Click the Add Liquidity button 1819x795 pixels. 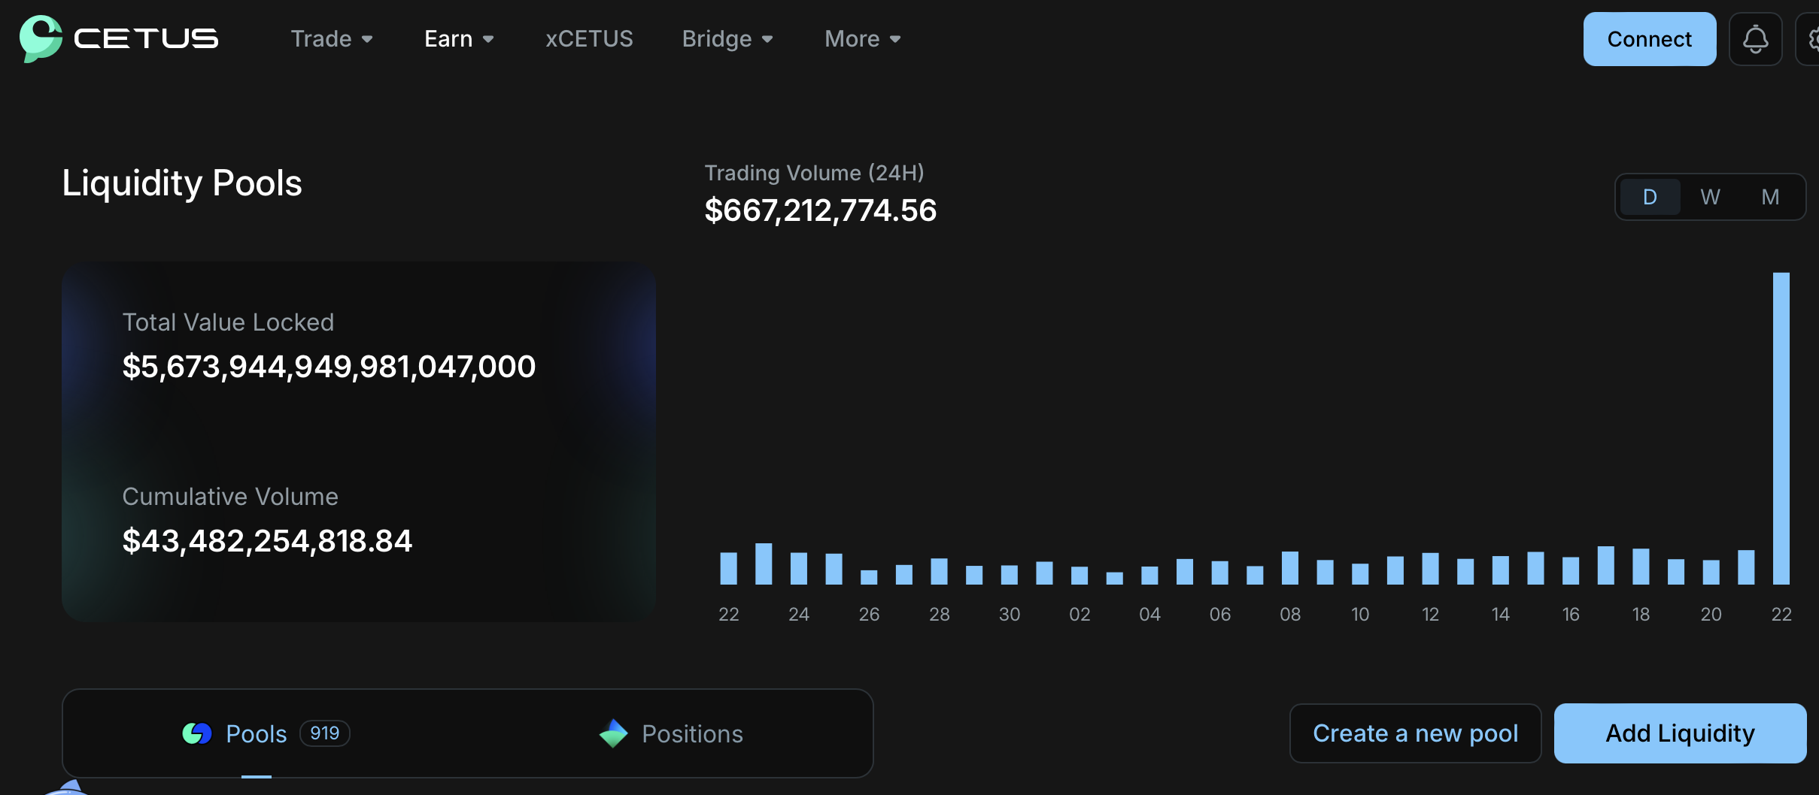[x=1679, y=733]
